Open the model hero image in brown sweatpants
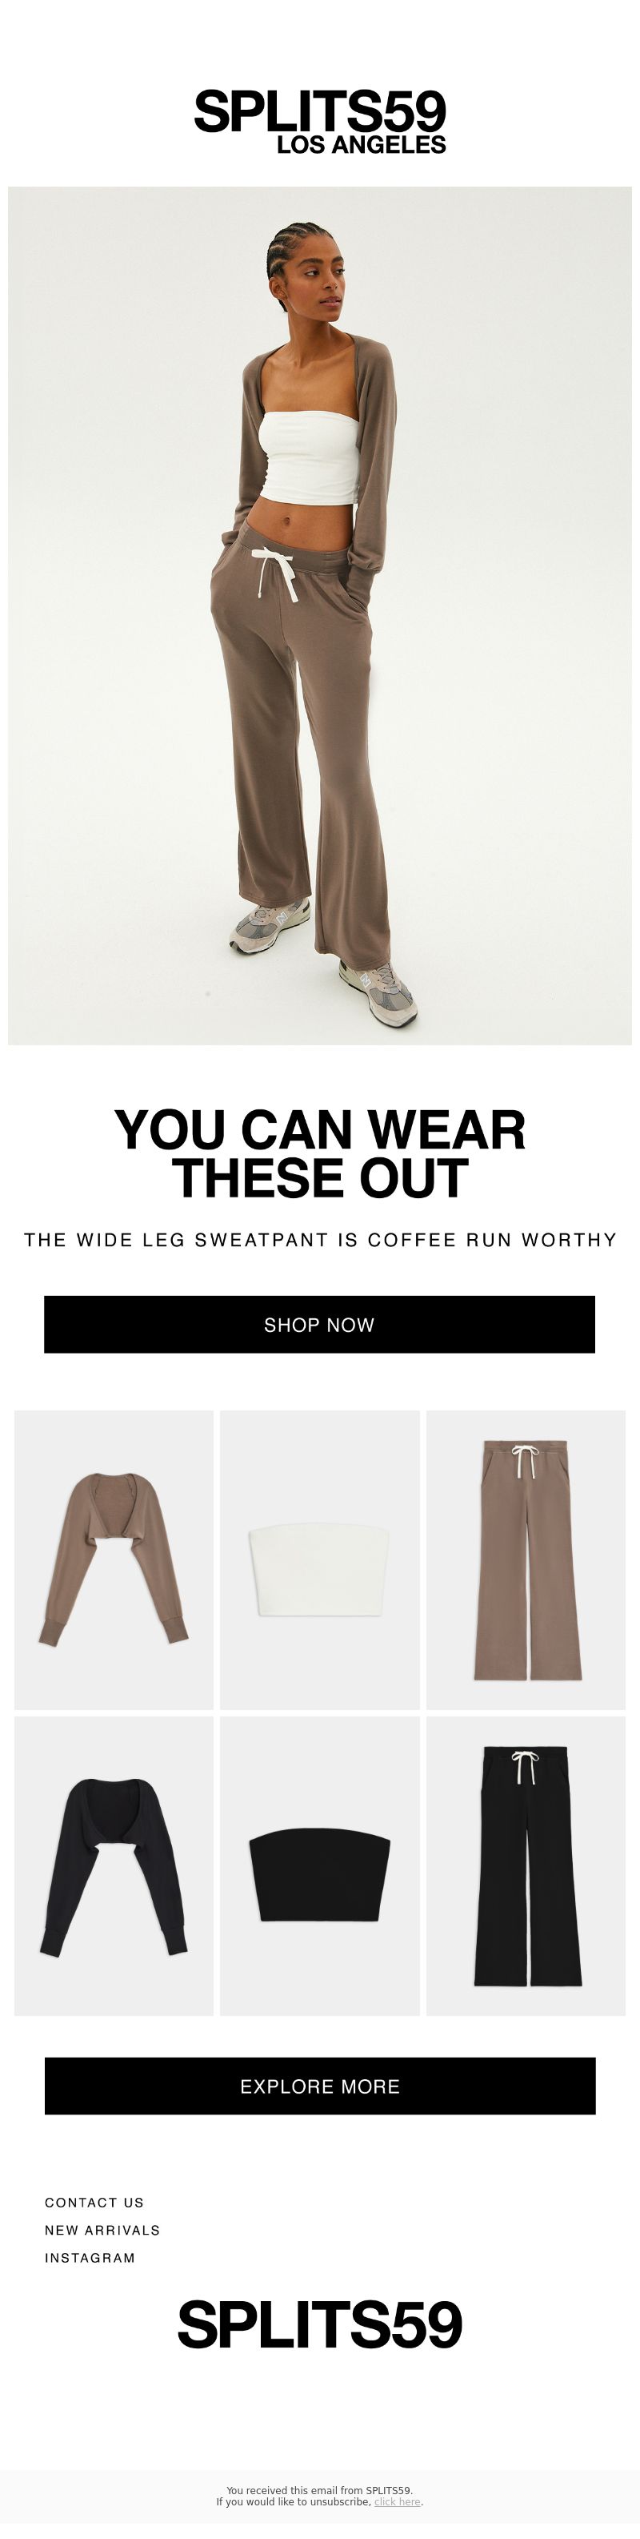Viewport: 640px width, 2539px height. click(x=320, y=615)
